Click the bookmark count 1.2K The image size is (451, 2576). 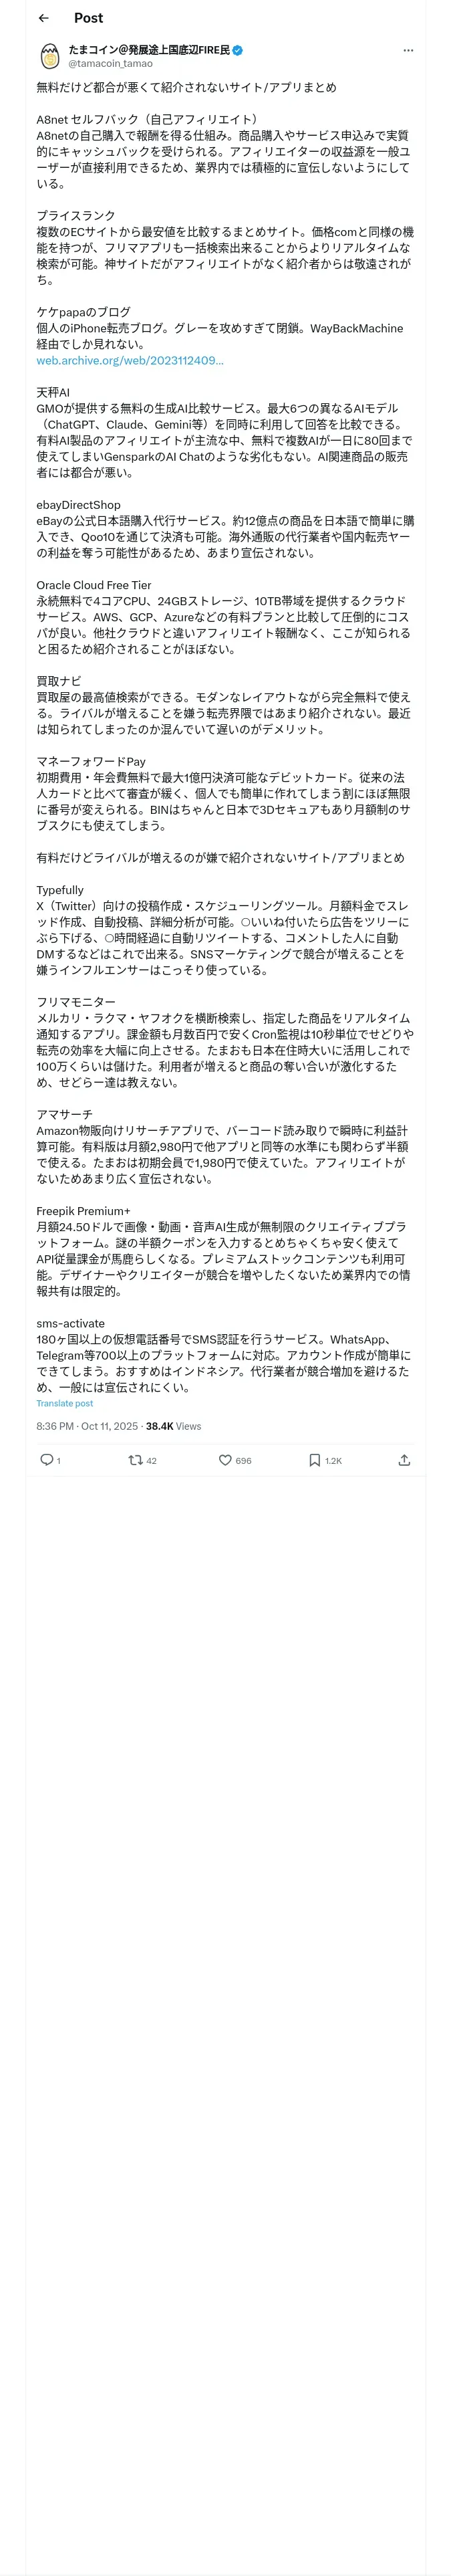333,1461
